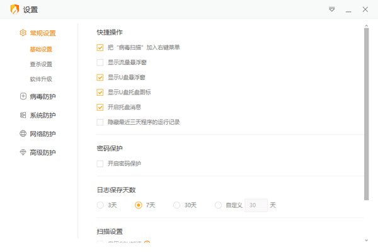
Task: Enable 开启密码保护 checkbox
Action: pyautogui.click(x=100, y=164)
